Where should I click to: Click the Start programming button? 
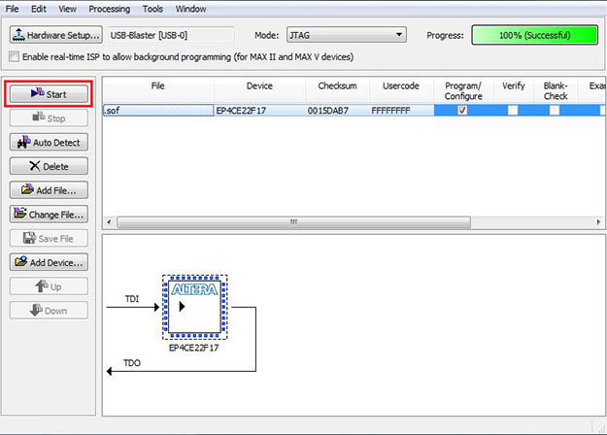[x=49, y=94]
